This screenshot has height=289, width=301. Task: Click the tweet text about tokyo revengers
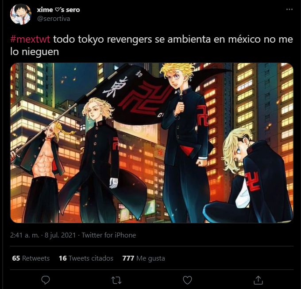point(152,45)
